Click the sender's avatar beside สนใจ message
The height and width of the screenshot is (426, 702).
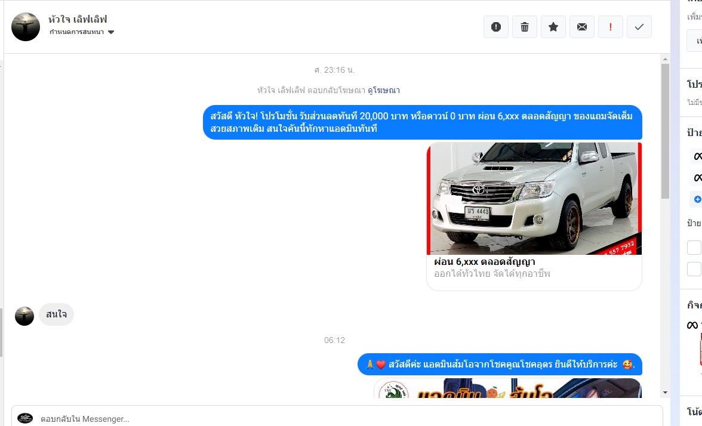(x=24, y=316)
